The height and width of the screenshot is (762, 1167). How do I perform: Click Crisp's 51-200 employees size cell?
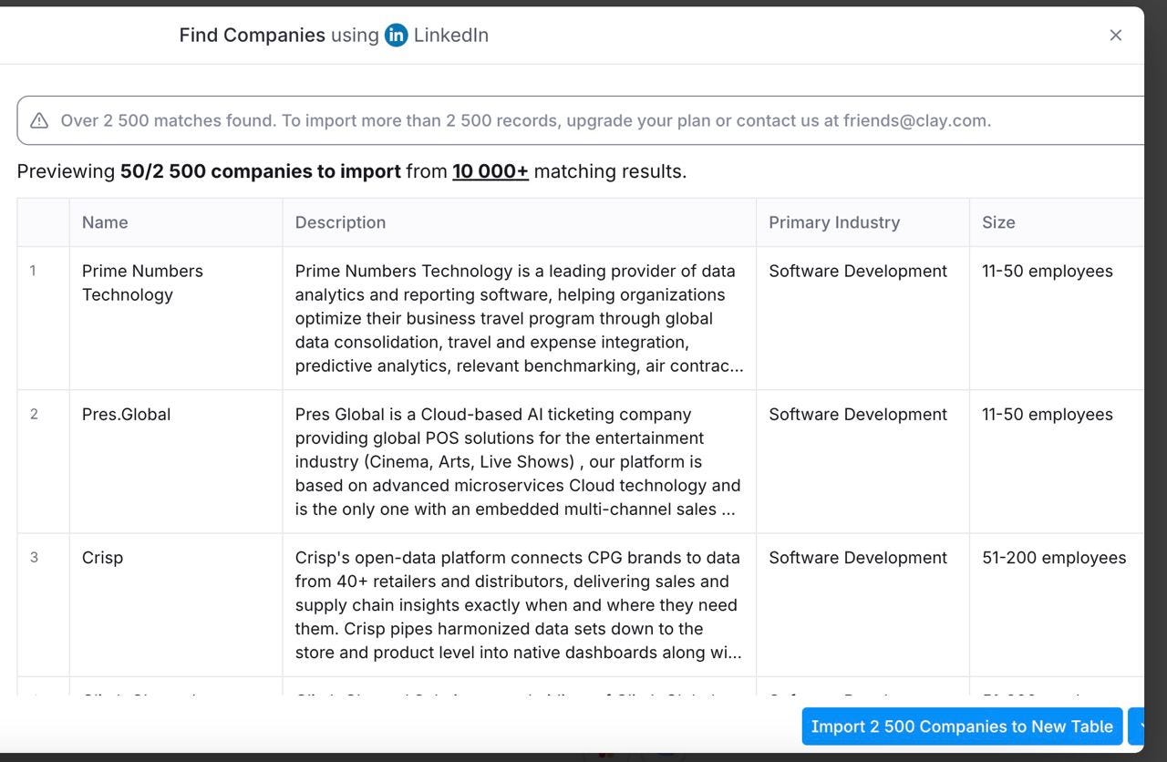(x=1057, y=605)
